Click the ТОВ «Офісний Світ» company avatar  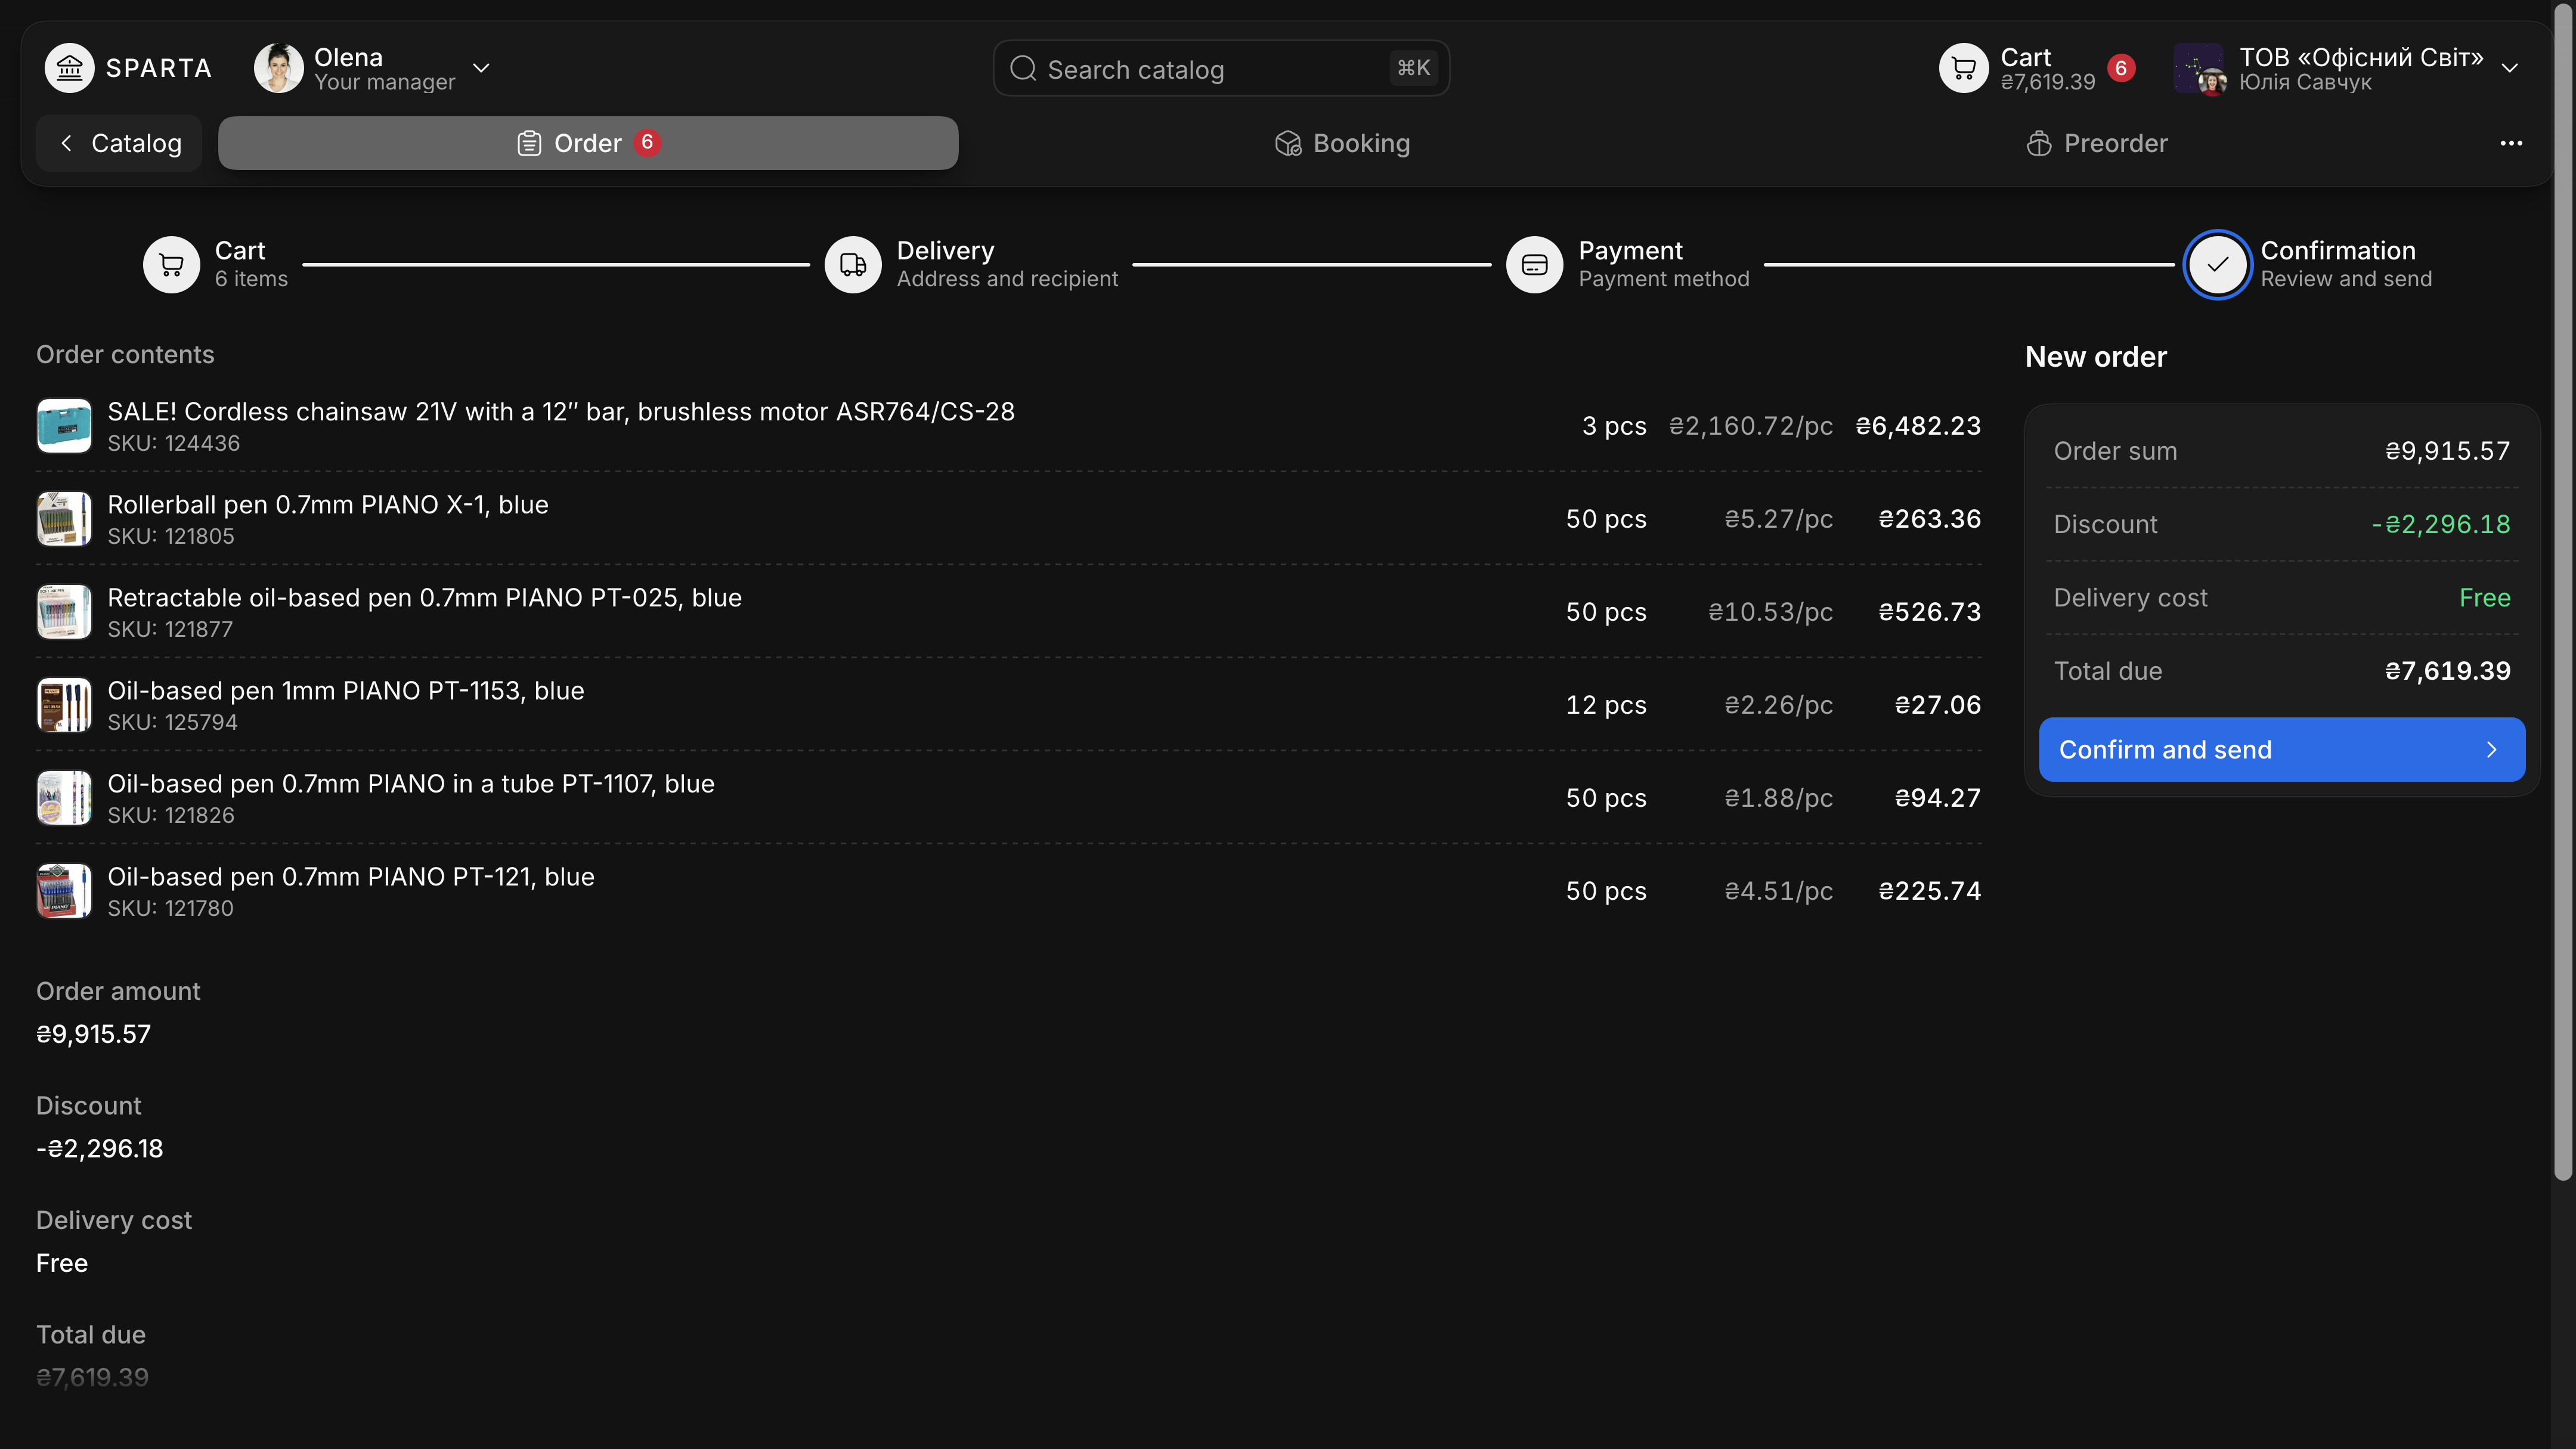(2199, 68)
